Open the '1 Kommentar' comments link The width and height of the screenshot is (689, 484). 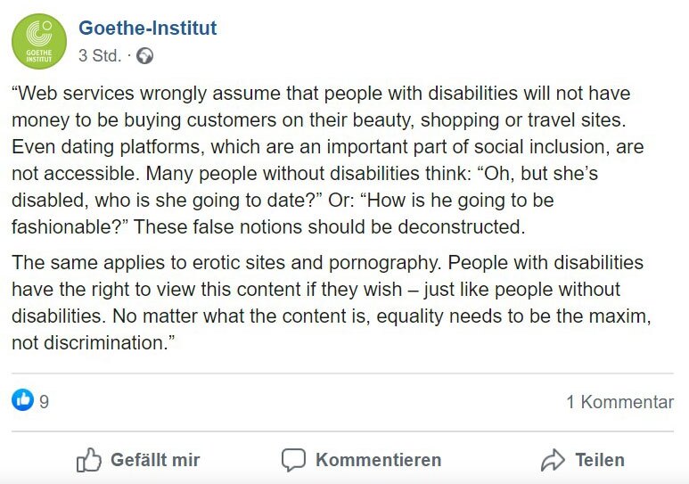click(619, 402)
